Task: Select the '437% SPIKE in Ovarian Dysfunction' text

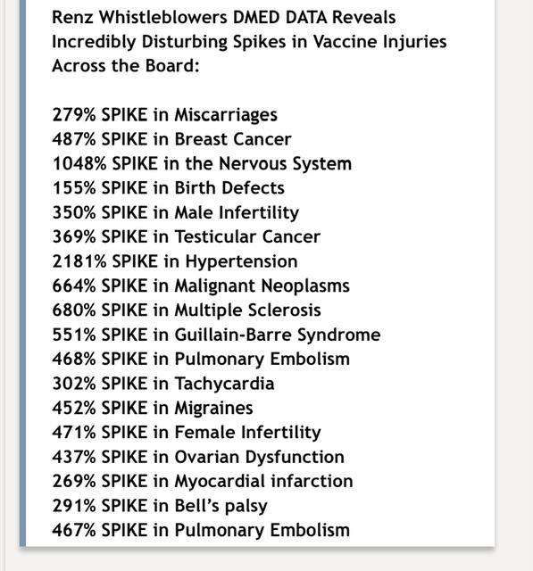Action: (198, 457)
